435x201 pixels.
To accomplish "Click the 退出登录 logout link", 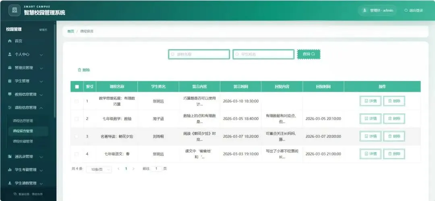I will point(414,10).
